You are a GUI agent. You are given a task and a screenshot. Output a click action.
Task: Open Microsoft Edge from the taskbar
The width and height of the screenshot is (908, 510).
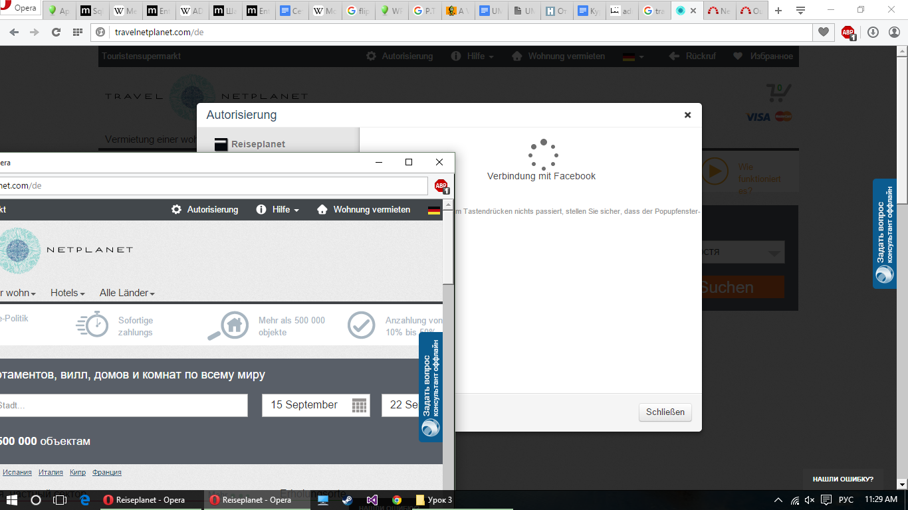[x=85, y=500]
